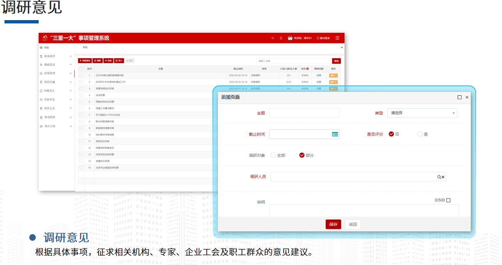Click the 事项清单 sidebar icon
Image resolution: width=502 pixels, height=265 pixels.
pos(41,56)
